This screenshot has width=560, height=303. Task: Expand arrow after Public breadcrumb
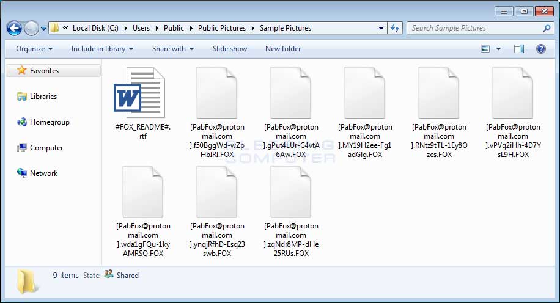pyautogui.click(x=191, y=28)
